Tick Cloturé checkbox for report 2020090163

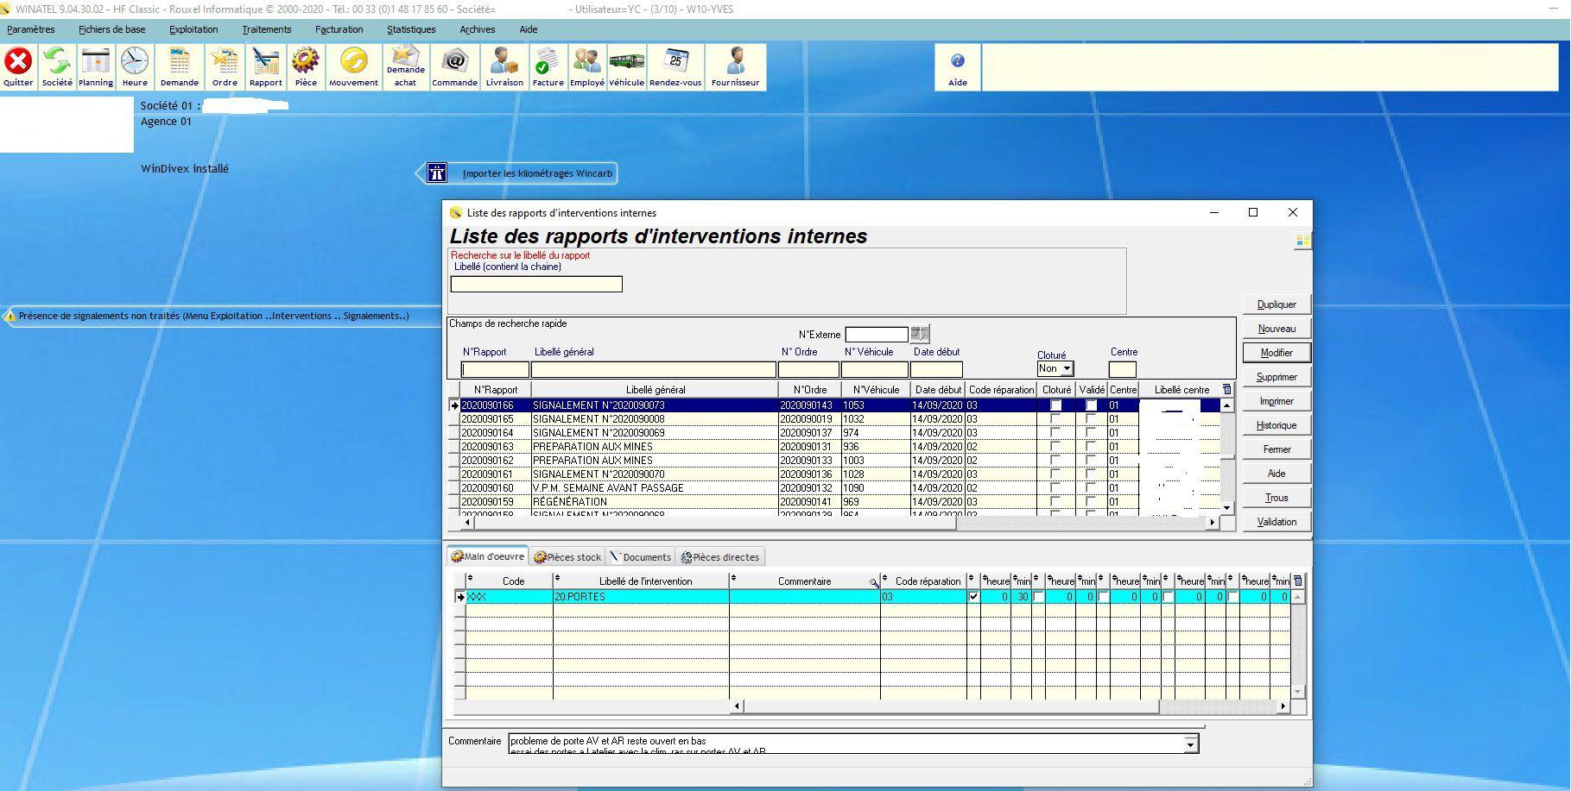pyautogui.click(x=1055, y=447)
